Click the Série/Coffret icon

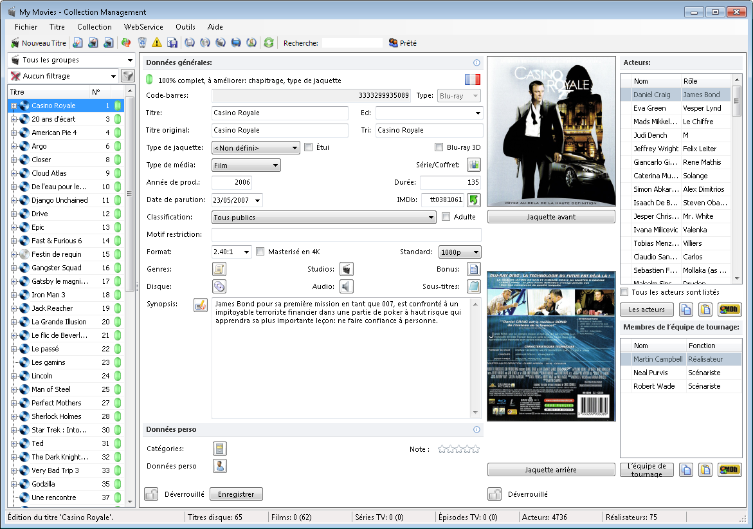pos(474,165)
